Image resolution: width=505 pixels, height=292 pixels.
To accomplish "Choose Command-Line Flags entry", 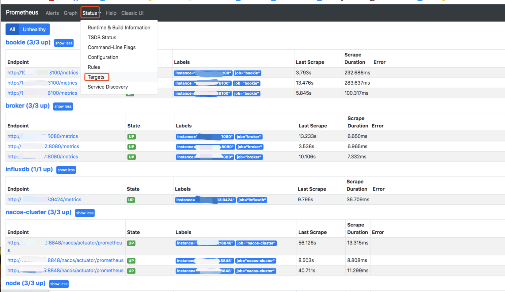I will (119, 47).
